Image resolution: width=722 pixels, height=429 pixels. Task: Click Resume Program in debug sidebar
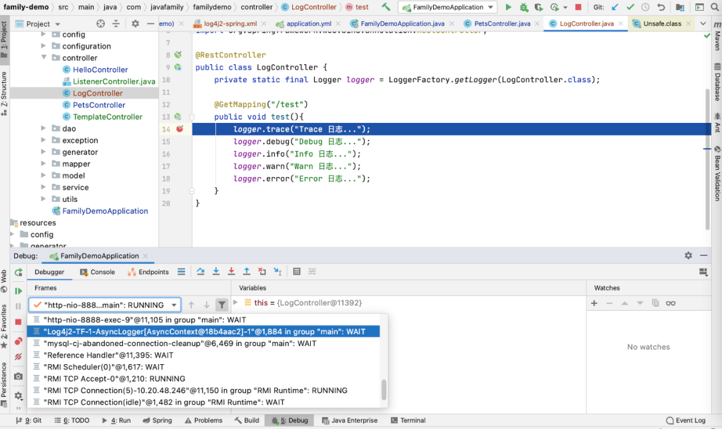(19, 291)
